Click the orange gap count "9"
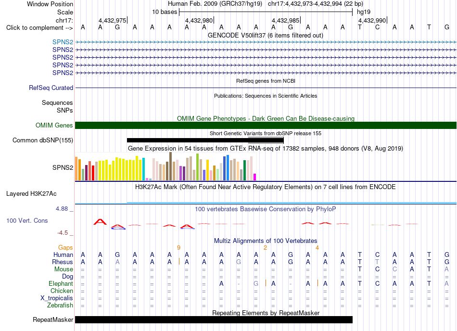457x331 pixels. pyautogui.click(x=178, y=248)
